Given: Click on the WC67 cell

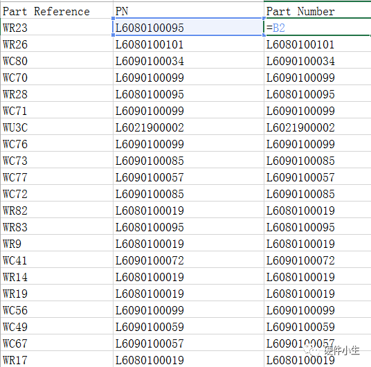Looking at the screenshot, I should click(57, 343).
